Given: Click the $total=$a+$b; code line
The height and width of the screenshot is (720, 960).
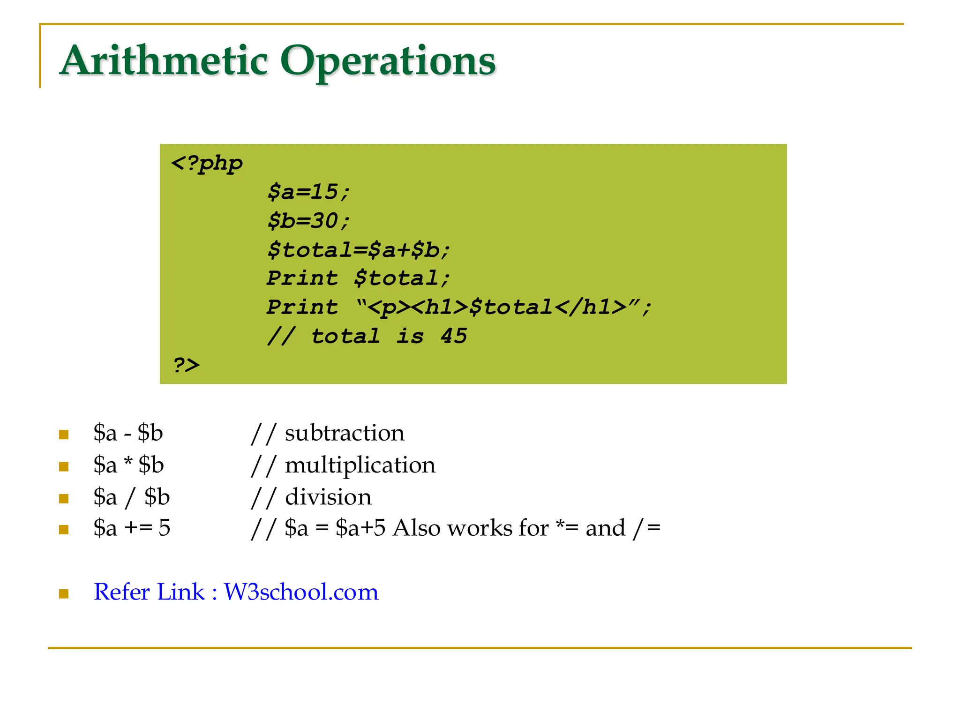Looking at the screenshot, I should pos(359,250).
